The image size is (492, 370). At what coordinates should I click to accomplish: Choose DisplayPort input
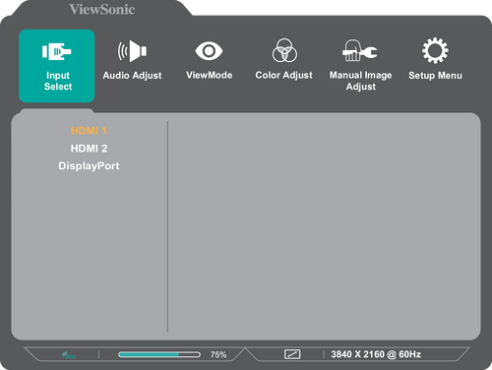[x=89, y=166]
